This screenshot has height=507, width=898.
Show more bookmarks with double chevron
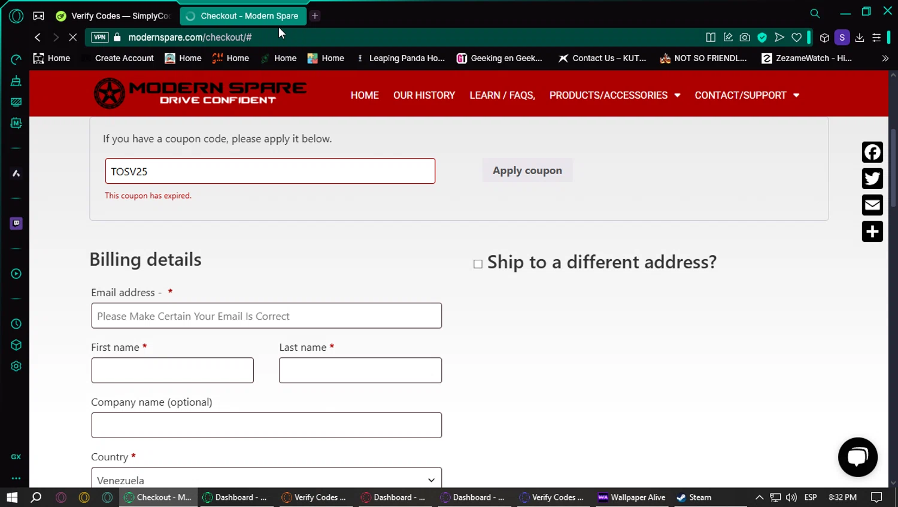tap(885, 58)
